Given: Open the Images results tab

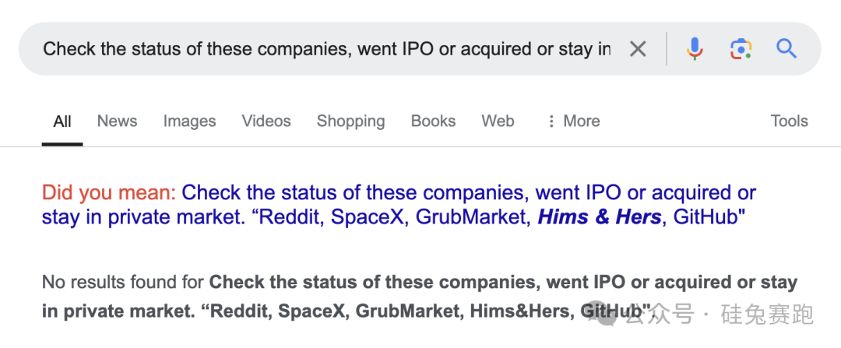Looking at the screenshot, I should click(189, 121).
